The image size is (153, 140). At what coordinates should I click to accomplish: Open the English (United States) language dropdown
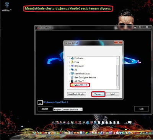(68, 109)
